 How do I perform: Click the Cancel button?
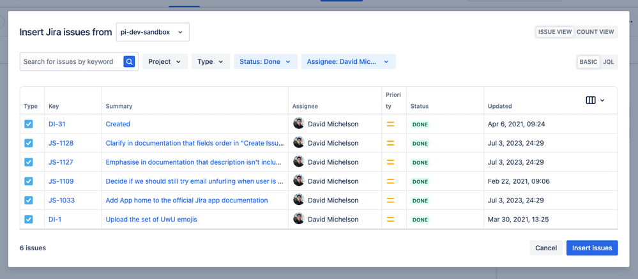[546, 248]
